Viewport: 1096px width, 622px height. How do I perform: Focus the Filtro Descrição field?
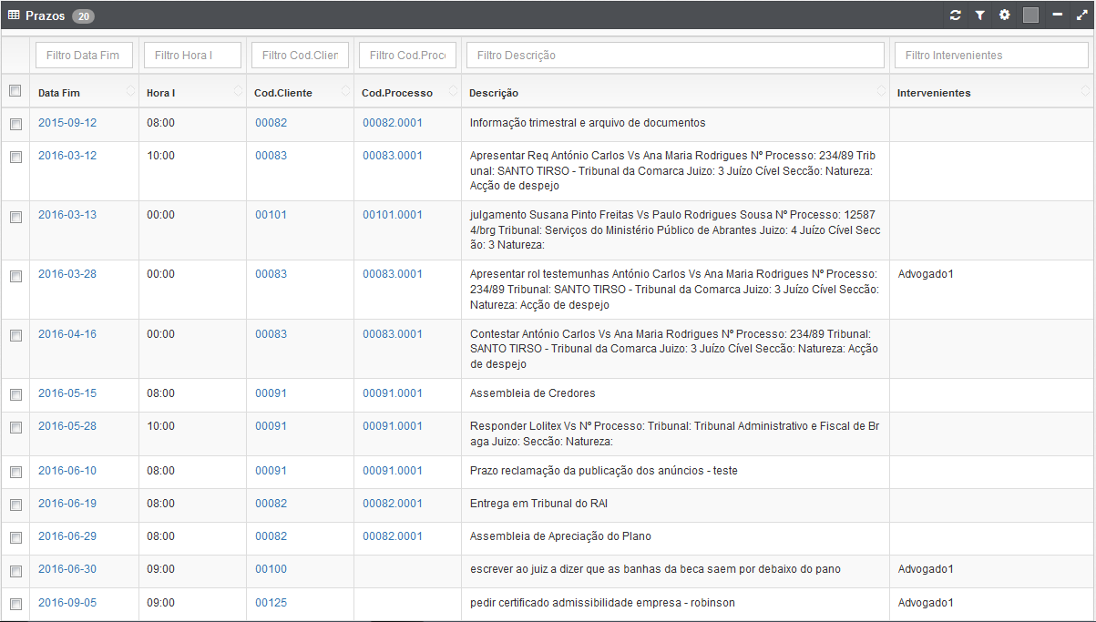tap(675, 55)
